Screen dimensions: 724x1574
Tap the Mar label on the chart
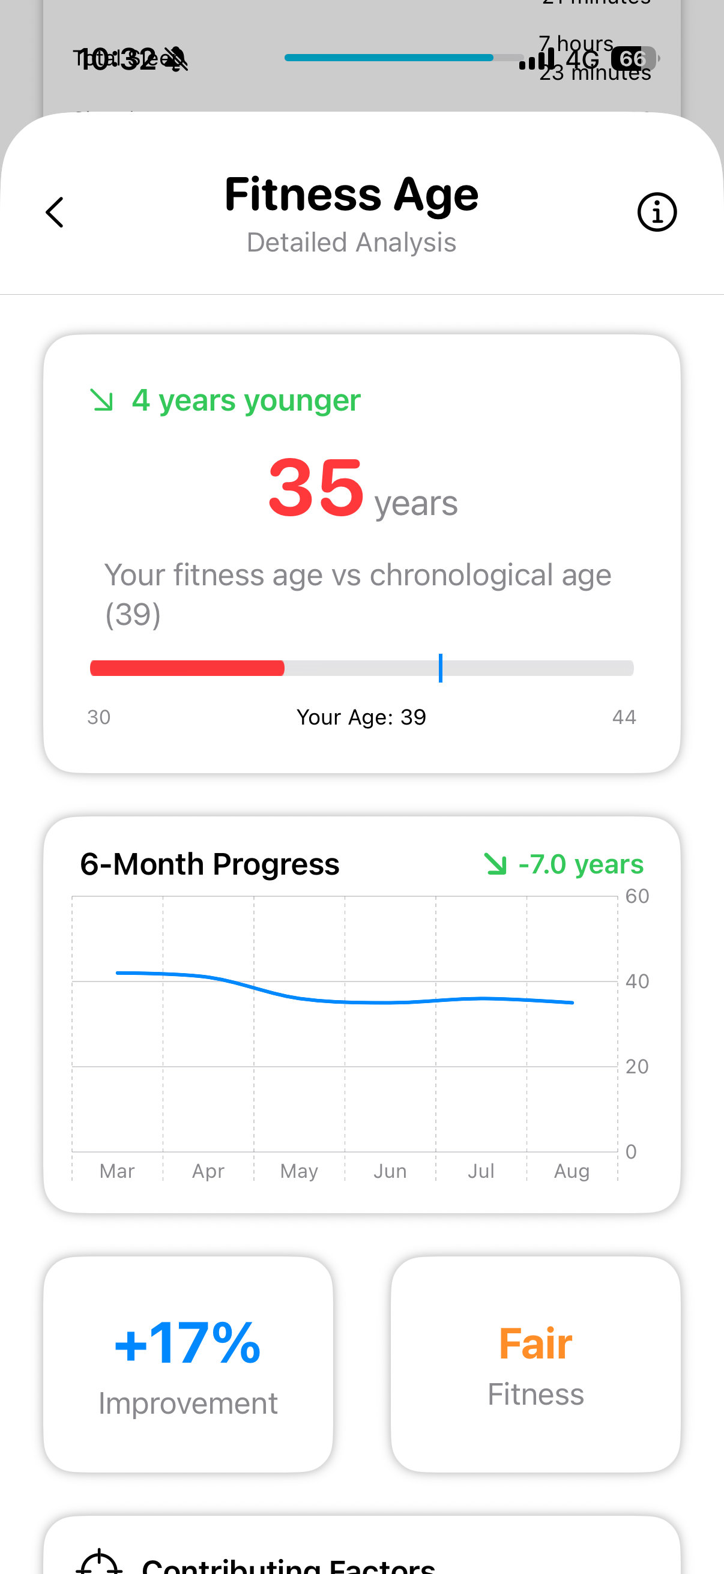click(116, 1171)
